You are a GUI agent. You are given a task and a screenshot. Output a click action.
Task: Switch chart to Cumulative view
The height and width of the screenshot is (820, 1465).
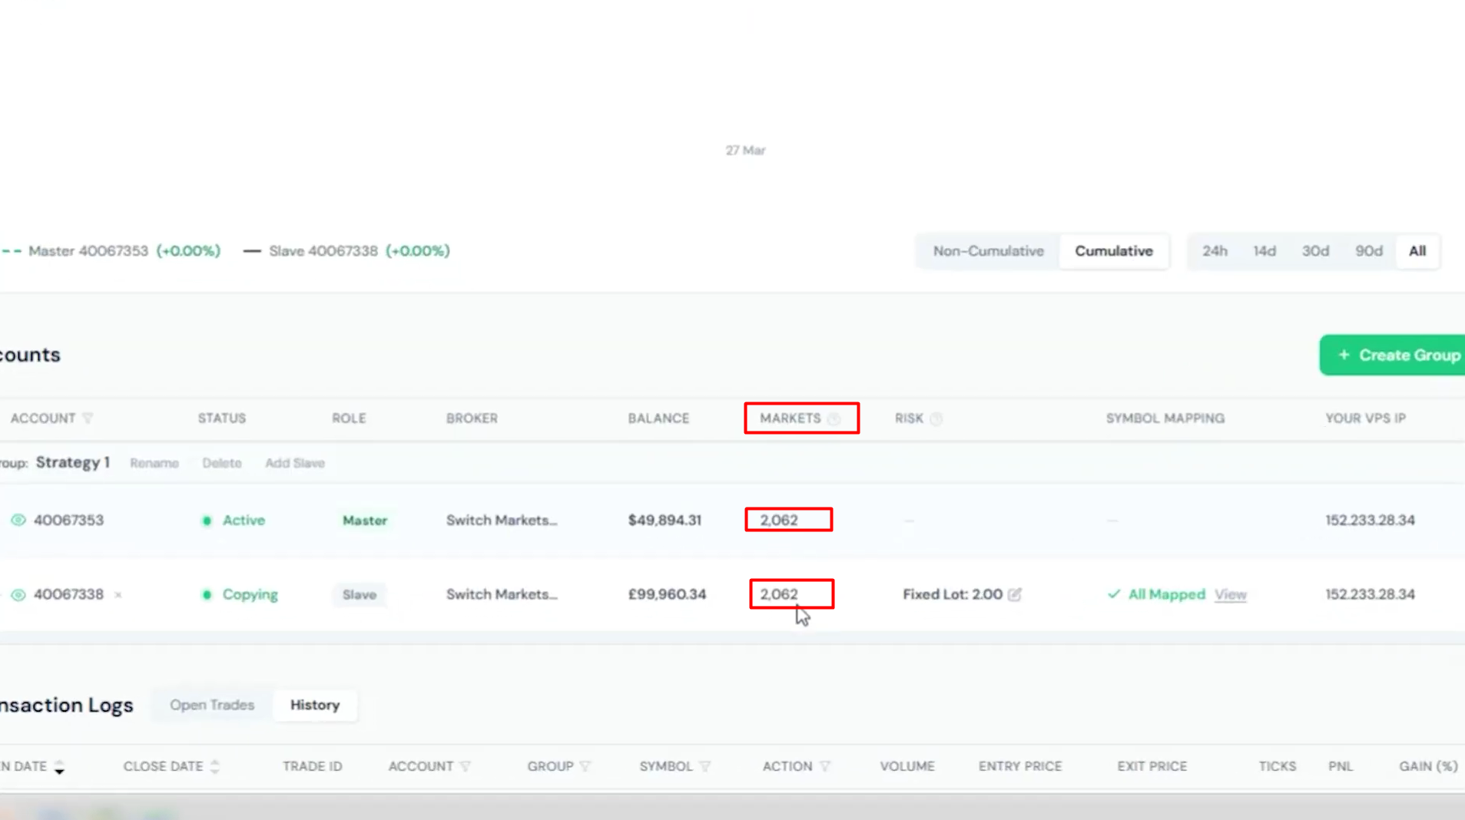click(1113, 251)
